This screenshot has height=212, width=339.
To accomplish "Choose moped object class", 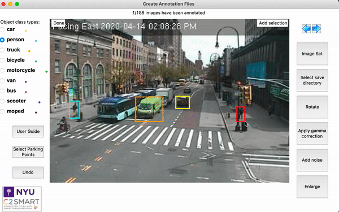I will (x=2, y=111).
